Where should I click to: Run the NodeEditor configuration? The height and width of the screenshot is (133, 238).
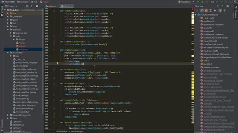coord(198,2)
